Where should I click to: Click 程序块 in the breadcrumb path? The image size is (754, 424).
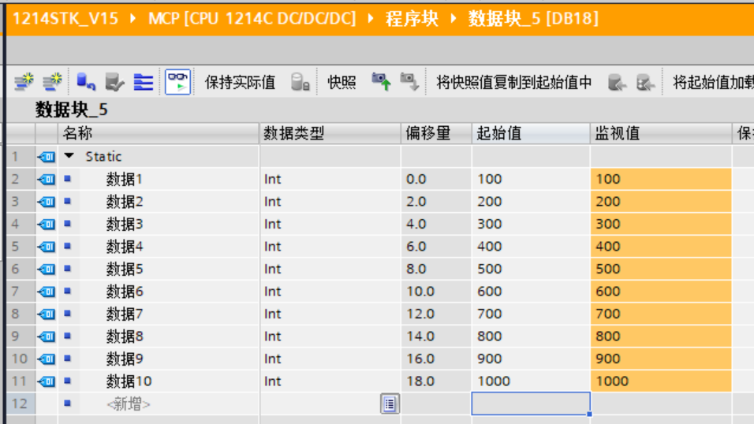(412, 18)
